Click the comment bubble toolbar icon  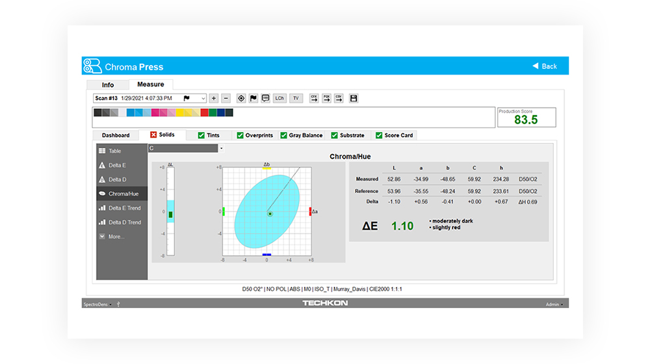pos(265,98)
